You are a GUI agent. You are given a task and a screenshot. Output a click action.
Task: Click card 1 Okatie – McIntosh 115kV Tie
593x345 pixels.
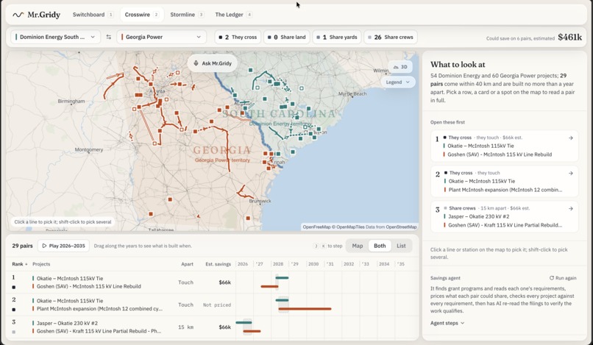click(x=480, y=146)
